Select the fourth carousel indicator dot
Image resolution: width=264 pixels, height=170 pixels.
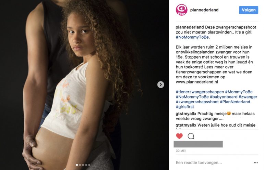click(x=86, y=165)
